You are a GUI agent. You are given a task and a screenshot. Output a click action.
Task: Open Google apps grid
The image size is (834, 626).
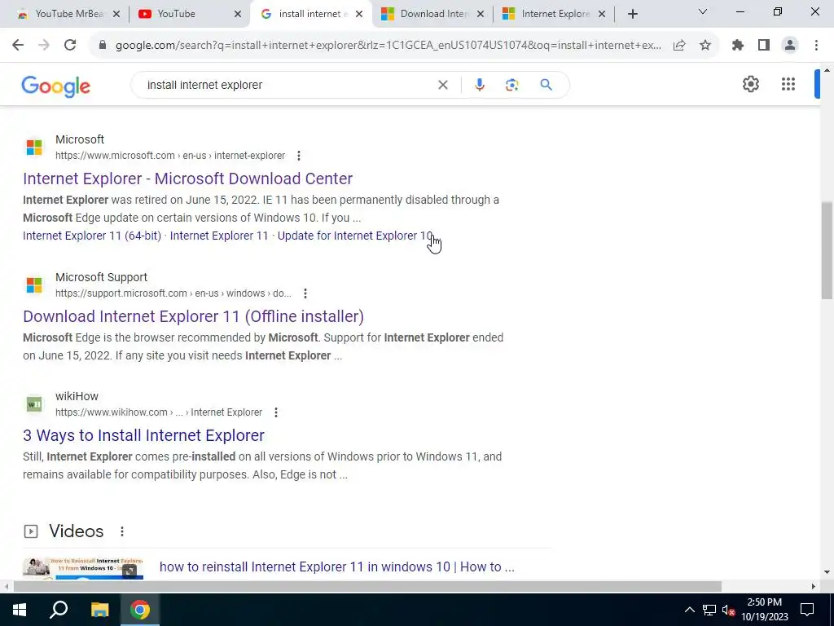(788, 84)
